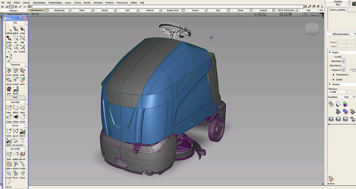Toggle the Isoparm U checkbox
Image resolution: width=356 pixels, height=189 pixels.
[x=344, y=70]
